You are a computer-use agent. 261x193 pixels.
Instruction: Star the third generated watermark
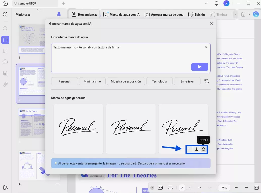pos(204,149)
